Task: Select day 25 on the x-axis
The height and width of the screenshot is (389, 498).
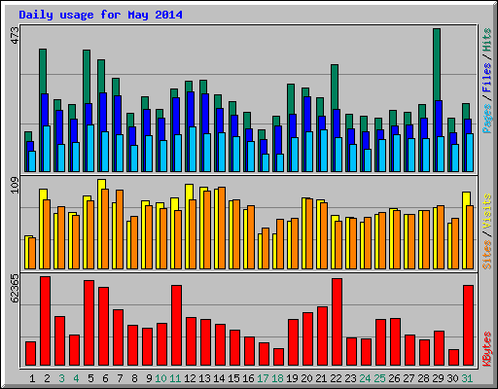Action: [x=379, y=378]
